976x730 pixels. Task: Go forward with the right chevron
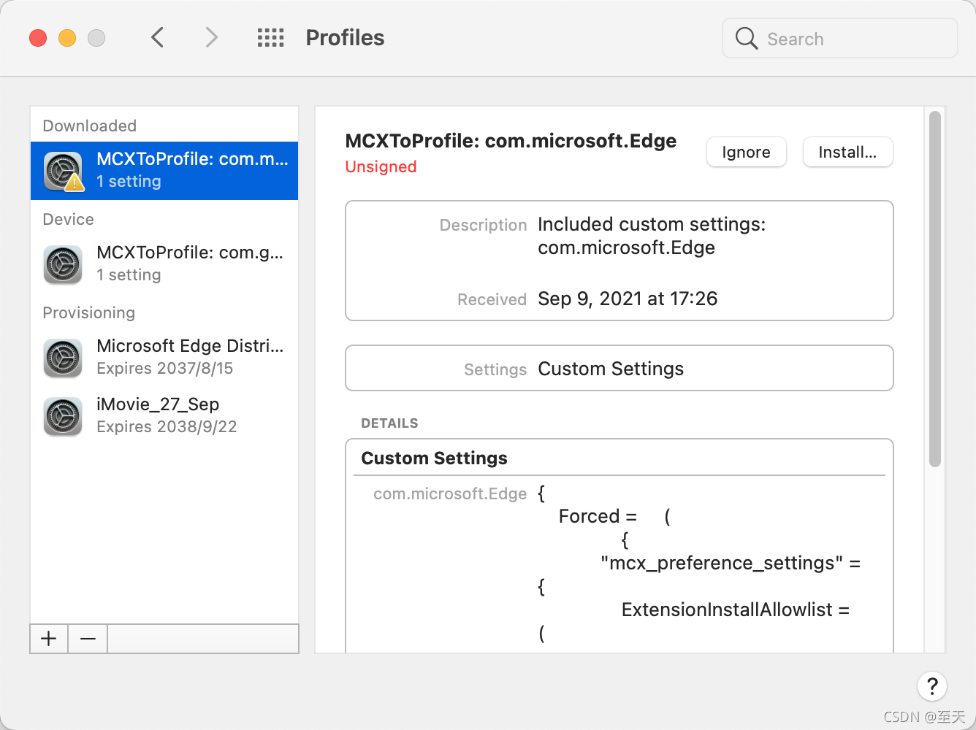coord(211,37)
